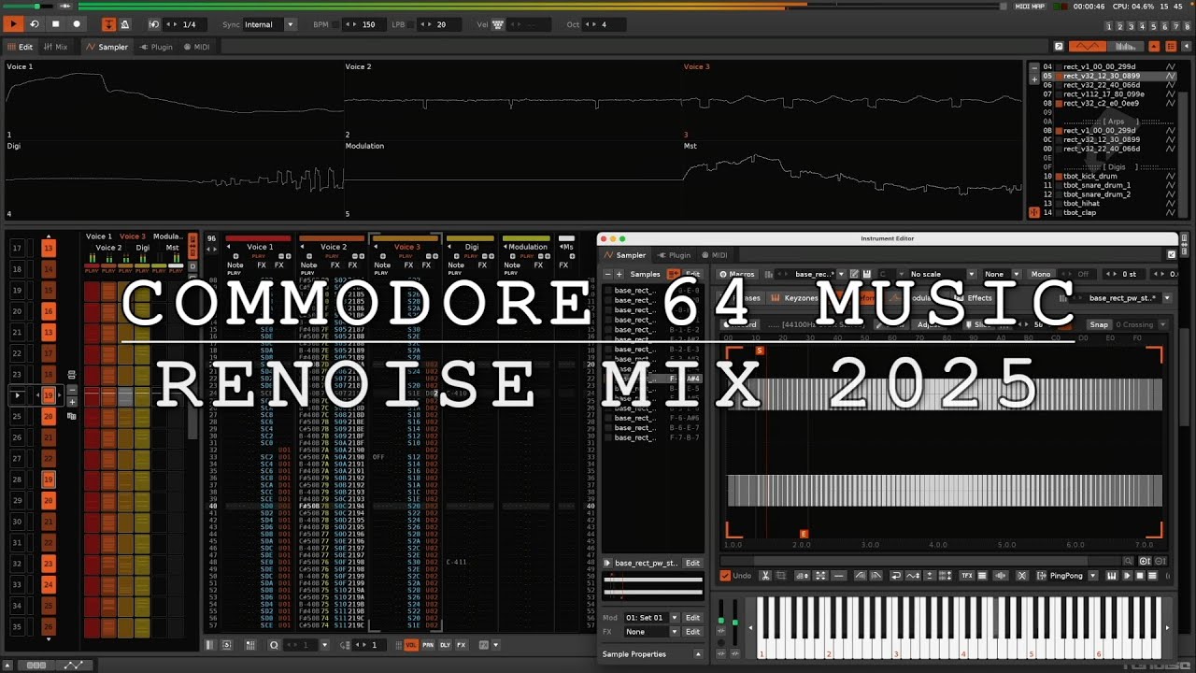This screenshot has width=1196, height=673.
Task: Open the Sync Internal dropdown
Action: pos(269,24)
